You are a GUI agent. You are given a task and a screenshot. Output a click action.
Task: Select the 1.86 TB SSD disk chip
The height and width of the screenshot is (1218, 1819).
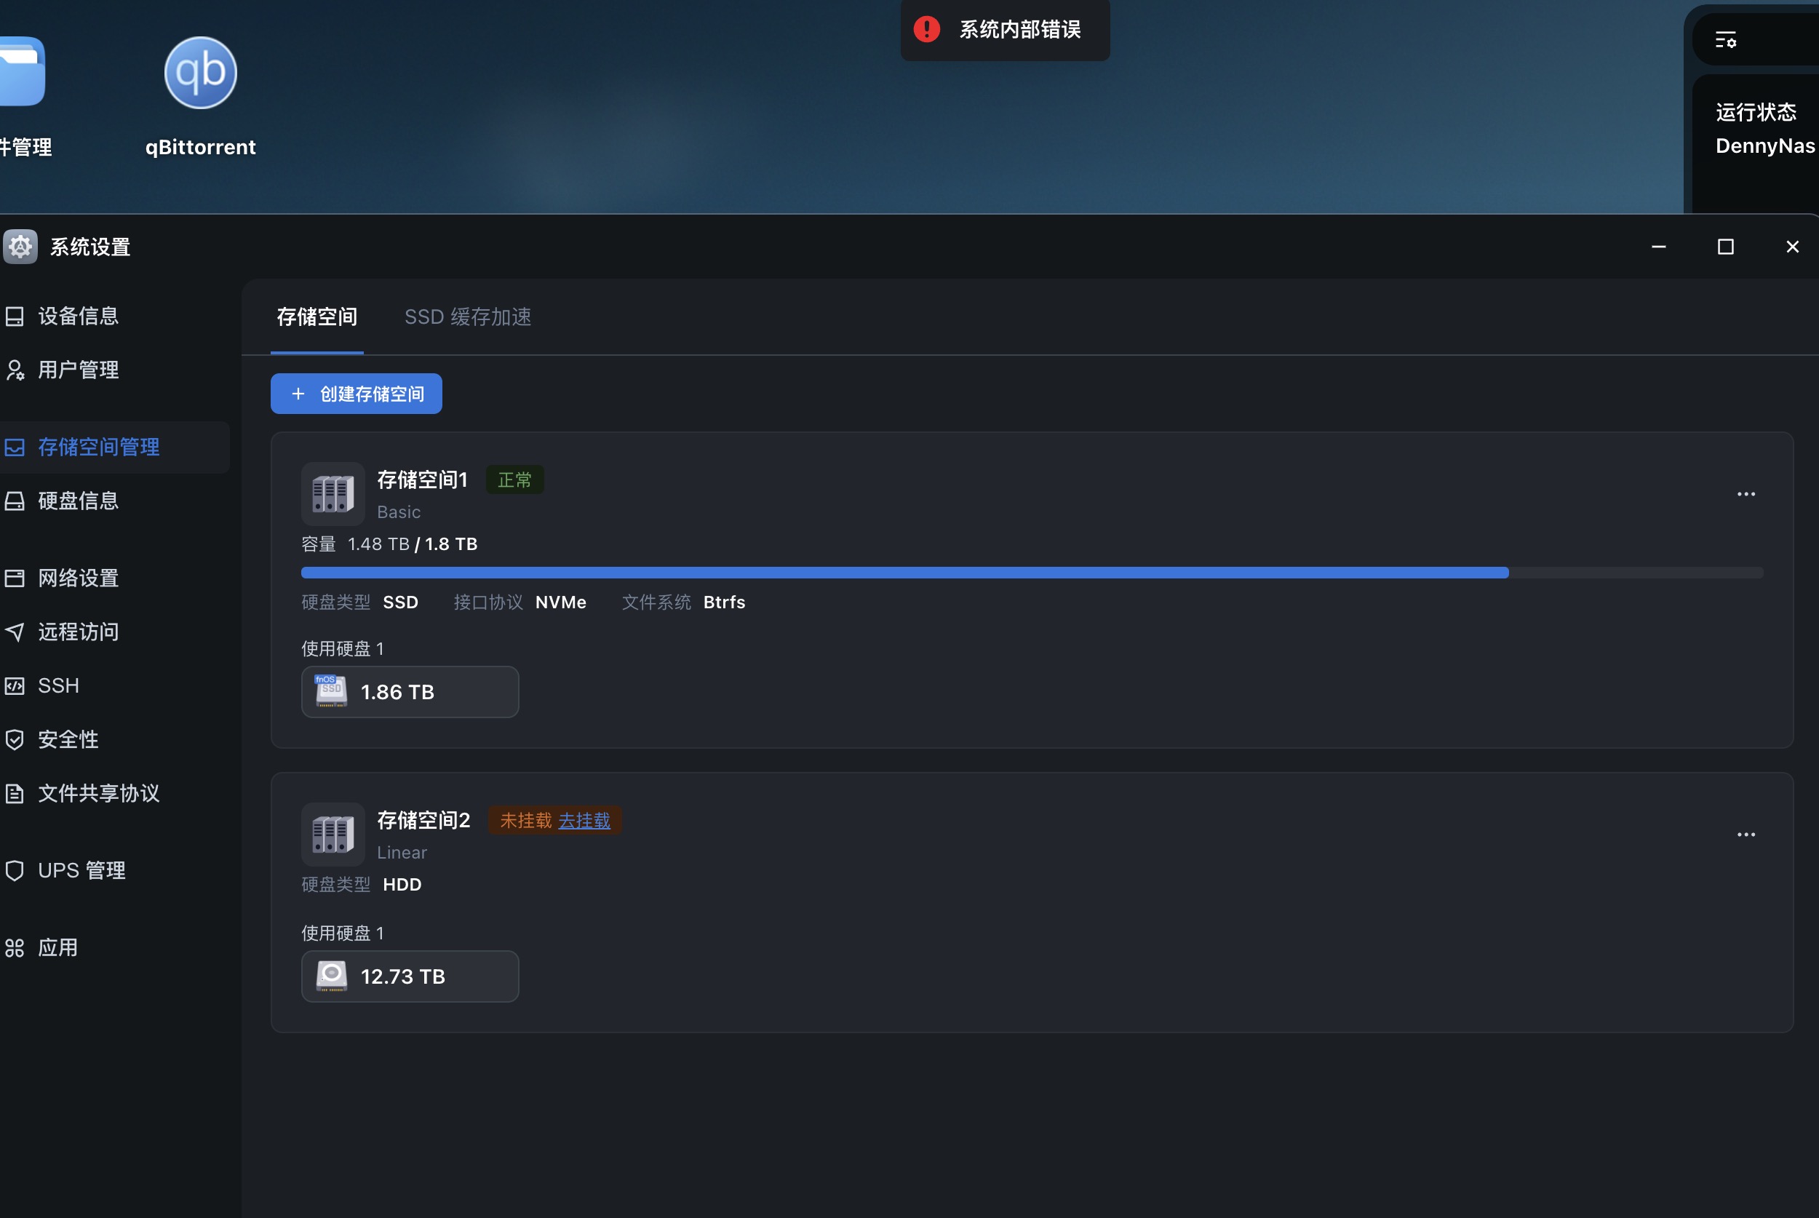(x=410, y=692)
